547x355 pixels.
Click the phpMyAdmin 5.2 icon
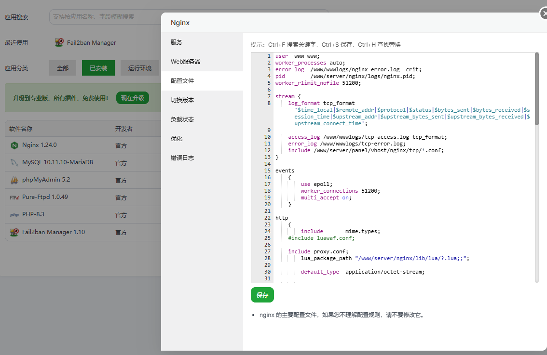coord(14,180)
